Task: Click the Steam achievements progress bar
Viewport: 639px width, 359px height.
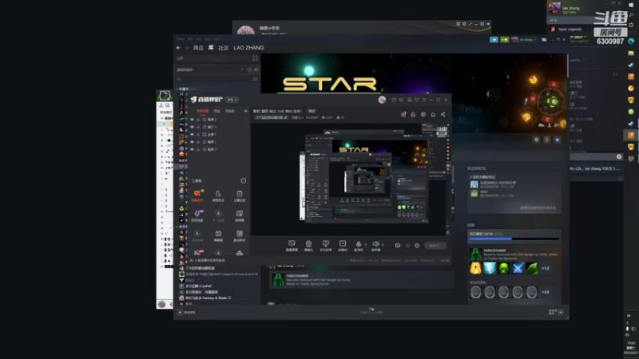Action: click(514, 239)
